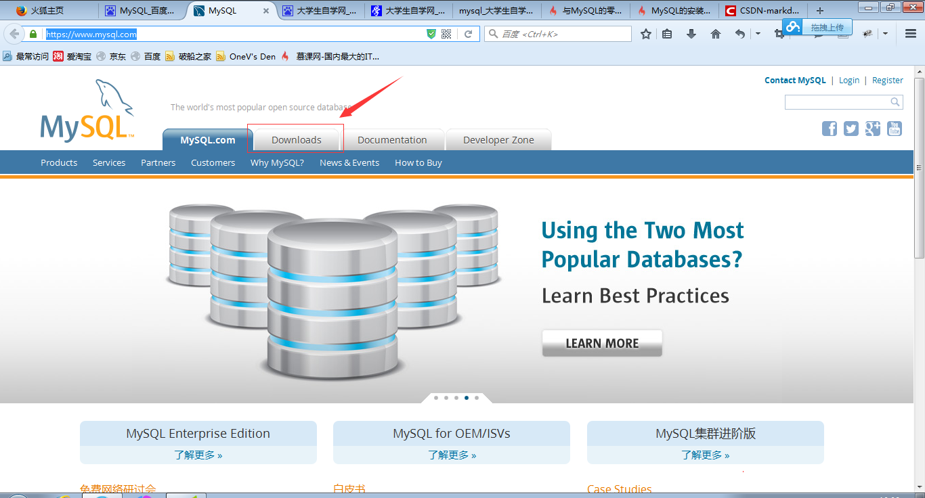Open the 慕课网 bookmark
This screenshot has height=498, width=925.
click(330, 57)
